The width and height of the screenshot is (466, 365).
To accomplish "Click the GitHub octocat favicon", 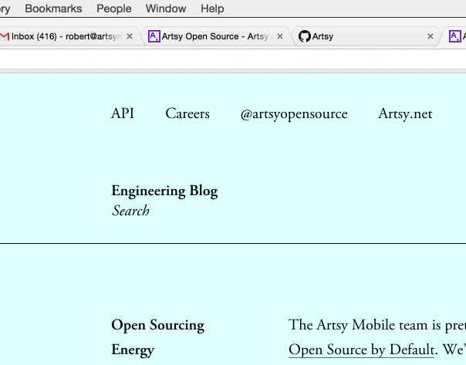I will pyautogui.click(x=304, y=36).
